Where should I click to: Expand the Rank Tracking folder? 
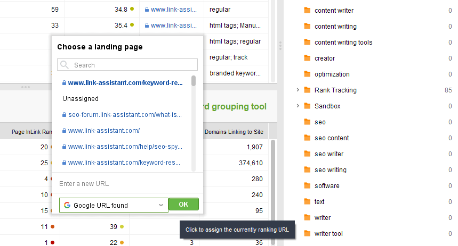point(298,90)
